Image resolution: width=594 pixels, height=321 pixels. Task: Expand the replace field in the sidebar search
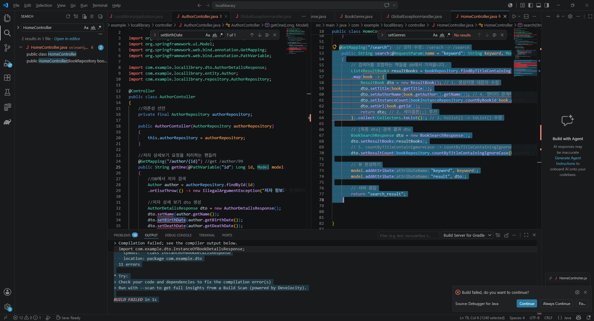[x=18, y=27]
